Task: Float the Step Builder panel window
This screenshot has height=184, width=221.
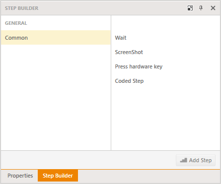Action: coord(190,8)
